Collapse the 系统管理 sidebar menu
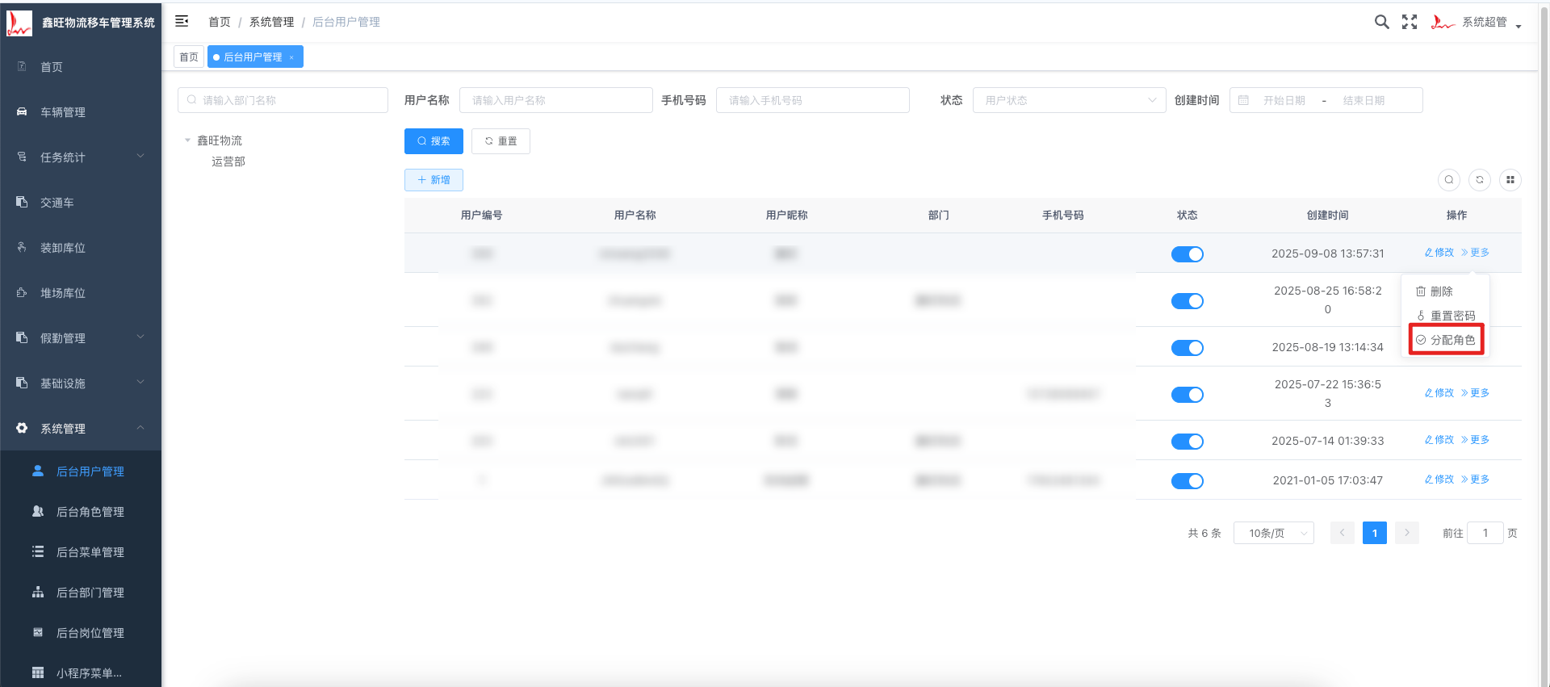Screen dimensions: 1550x687 (x=81, y=429)
